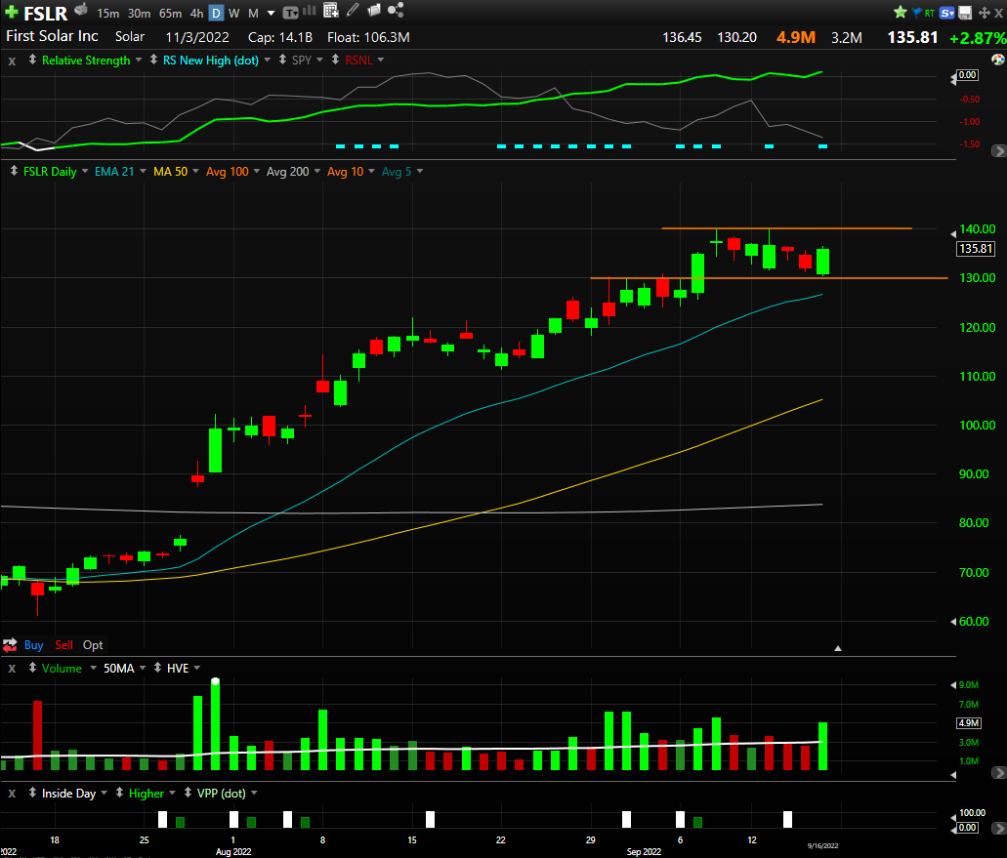Open the Avg 100 dropdown
1007x858 pixels.
[257, 172]
